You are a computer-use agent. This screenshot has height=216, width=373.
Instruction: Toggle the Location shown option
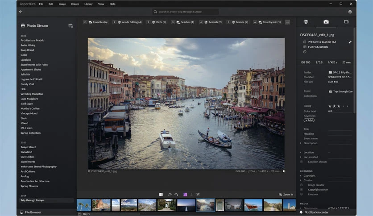click(x=302, y=162)
